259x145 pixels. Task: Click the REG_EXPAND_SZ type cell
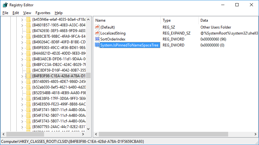click(x=177, y=33)
